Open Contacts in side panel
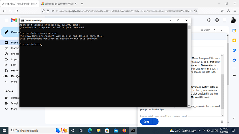This screenshot has height=134, width=239. tap(234, 60)
